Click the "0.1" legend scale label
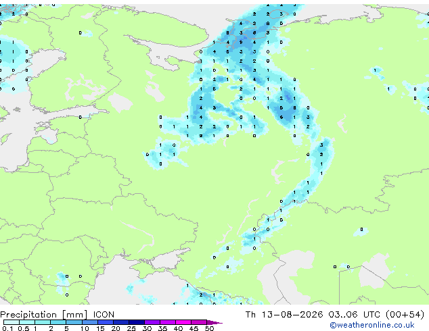Image resolution: width=429 pixels, height=331 pixels. pos(7,328)
